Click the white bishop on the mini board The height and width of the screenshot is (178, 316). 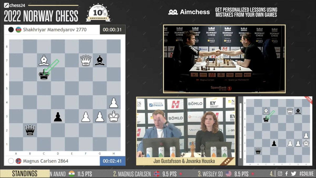click(x=266, y=111)
